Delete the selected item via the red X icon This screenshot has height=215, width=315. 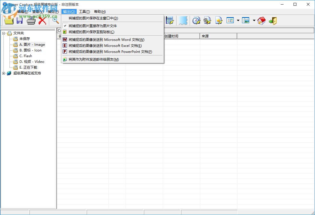pyautogui.click(x=42, y=20)
